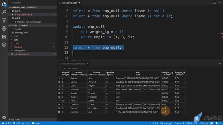This screenshot has width=223, height=125.
Task: Expand the conf folder
Action: [x=16, y=36]
